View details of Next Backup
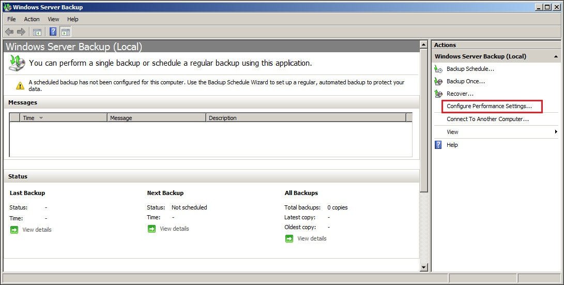Image resolution: width=564 pixels, height=285 pixels. [x=174, y=229]
